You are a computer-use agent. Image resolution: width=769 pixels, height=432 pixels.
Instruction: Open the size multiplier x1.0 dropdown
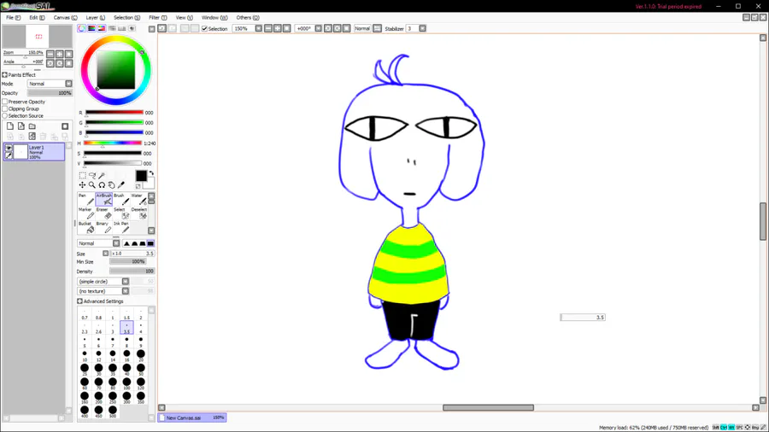(x=105, y=254)
